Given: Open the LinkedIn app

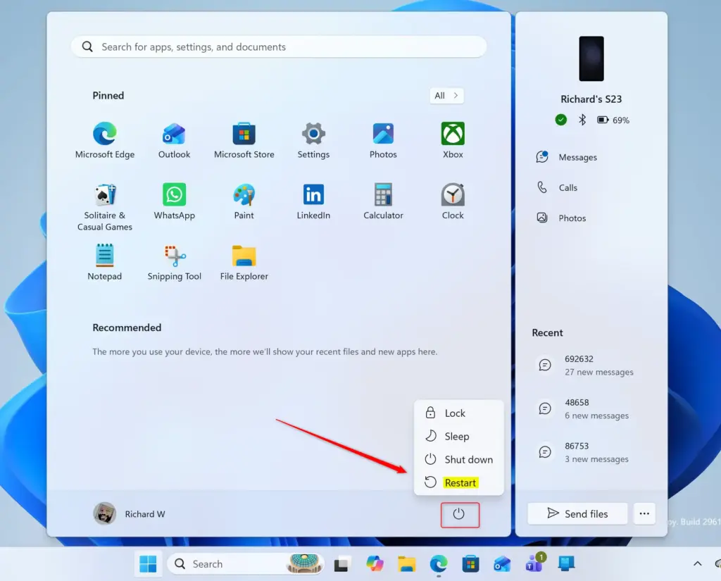Looking at the screenshot, I should [x=313, y=201].
